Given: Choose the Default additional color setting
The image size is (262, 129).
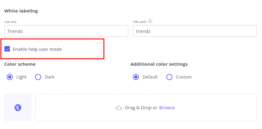Looking at the screenshot, I should point(136,77).
